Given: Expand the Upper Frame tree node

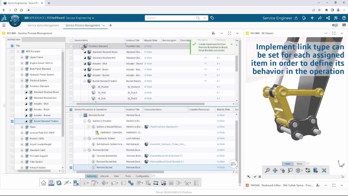Looking at the screenshot, I should pyautogui.click(x=22, y=57).
